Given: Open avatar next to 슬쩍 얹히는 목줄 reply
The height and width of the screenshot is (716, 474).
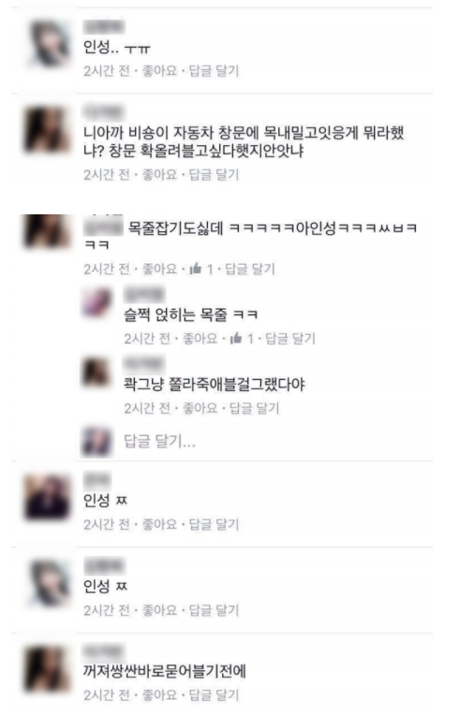Looking at the screenshot, I should click(96, 302).
